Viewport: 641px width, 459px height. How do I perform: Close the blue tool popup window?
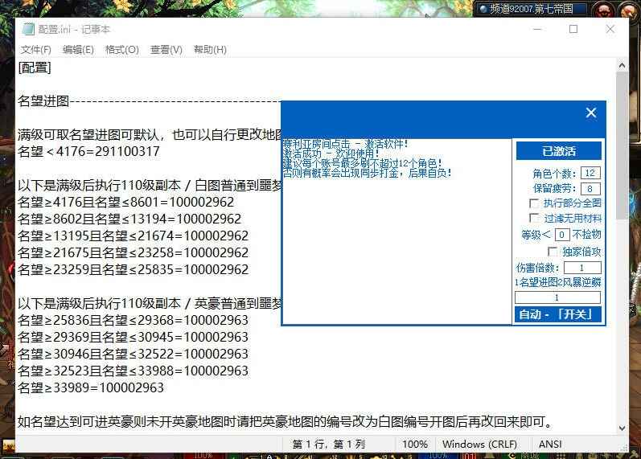pos(590,113)
